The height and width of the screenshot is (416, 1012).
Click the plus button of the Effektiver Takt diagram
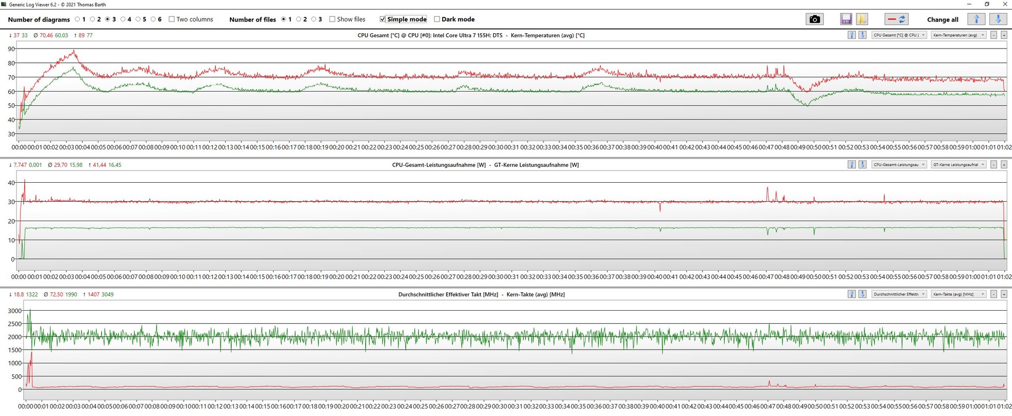coord(1004,294)
